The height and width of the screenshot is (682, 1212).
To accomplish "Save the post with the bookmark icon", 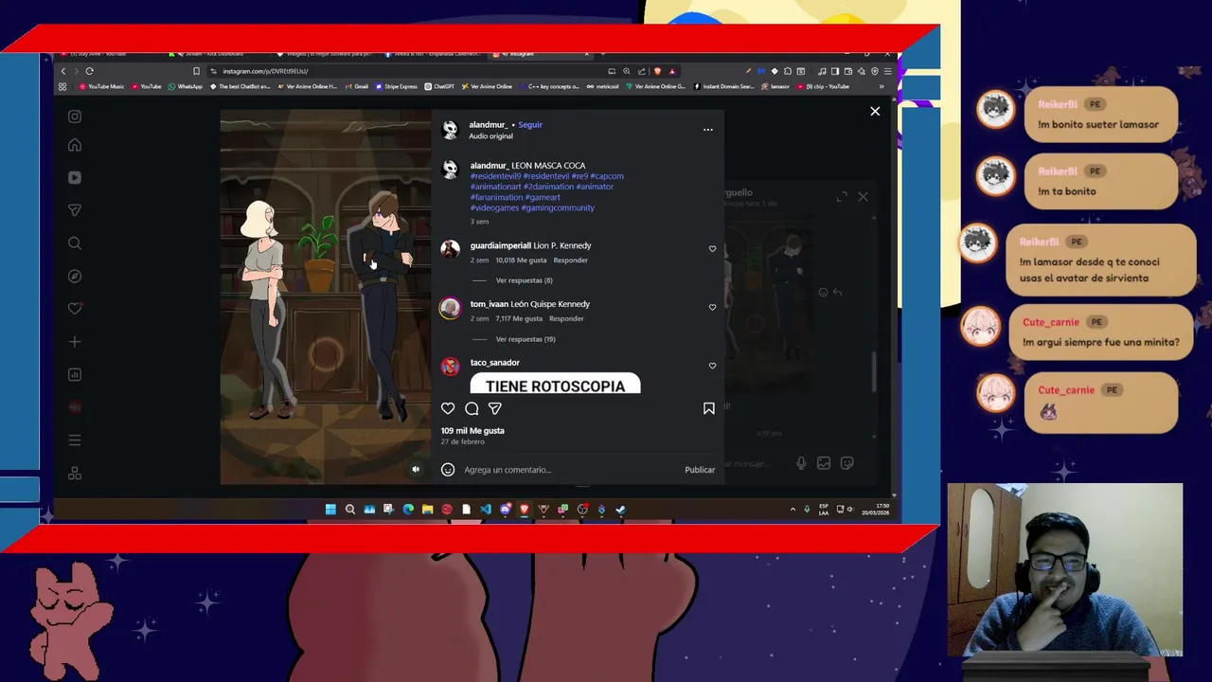I will coord(708,408).
